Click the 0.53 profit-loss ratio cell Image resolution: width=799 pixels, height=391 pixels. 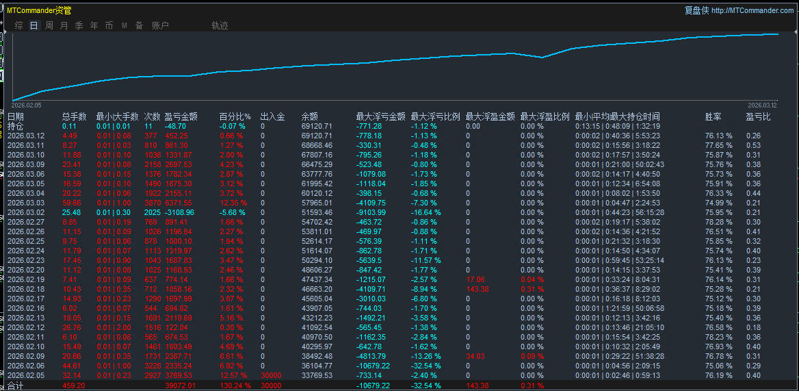point(753,145)
